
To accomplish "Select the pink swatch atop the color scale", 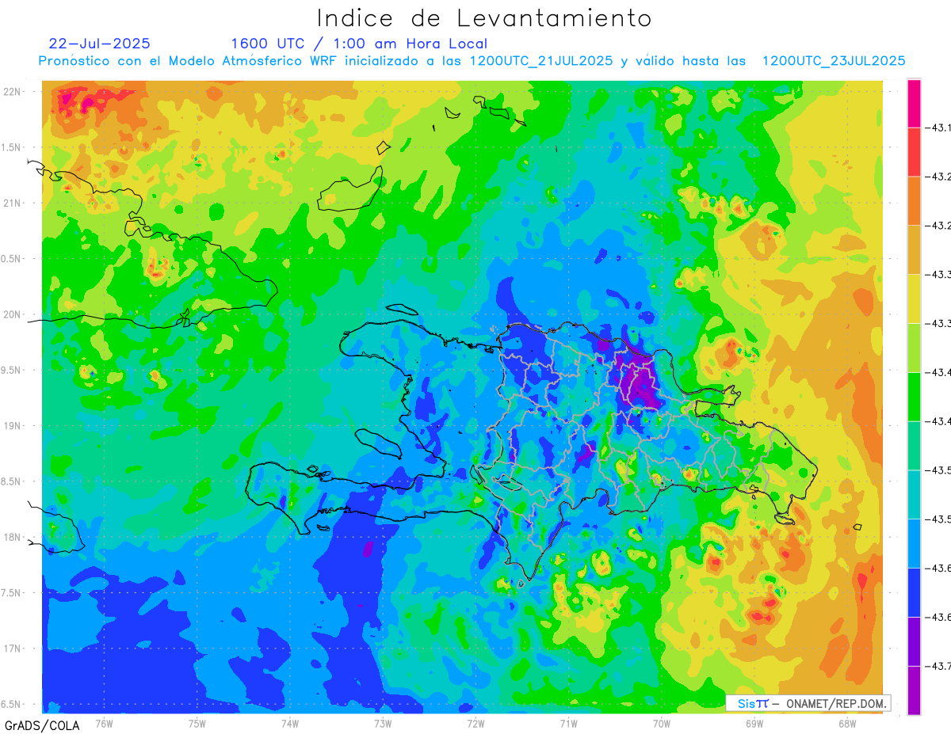I will (914, 103).
